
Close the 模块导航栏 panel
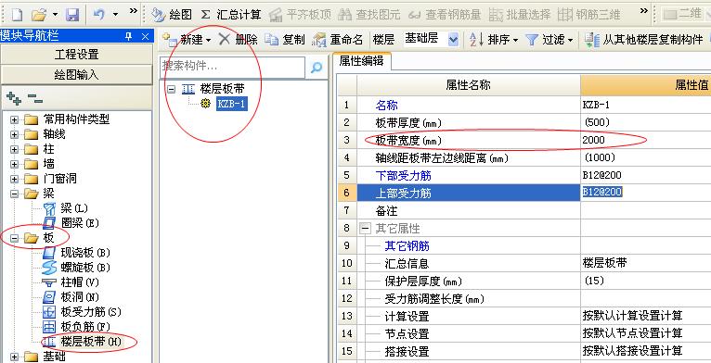145,37
